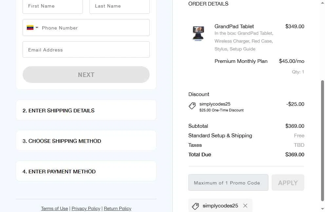Click the Standard Setup & Shipping label

click(x=220, y=136)
